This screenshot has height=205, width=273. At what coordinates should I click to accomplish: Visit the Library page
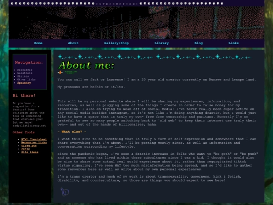tap(162, 43)
